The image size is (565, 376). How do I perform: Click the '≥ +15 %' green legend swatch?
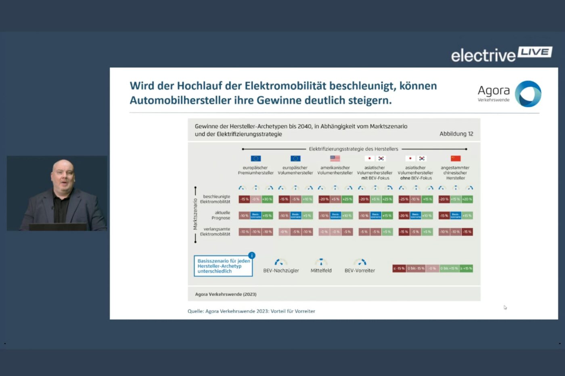[x=466, y=268]
